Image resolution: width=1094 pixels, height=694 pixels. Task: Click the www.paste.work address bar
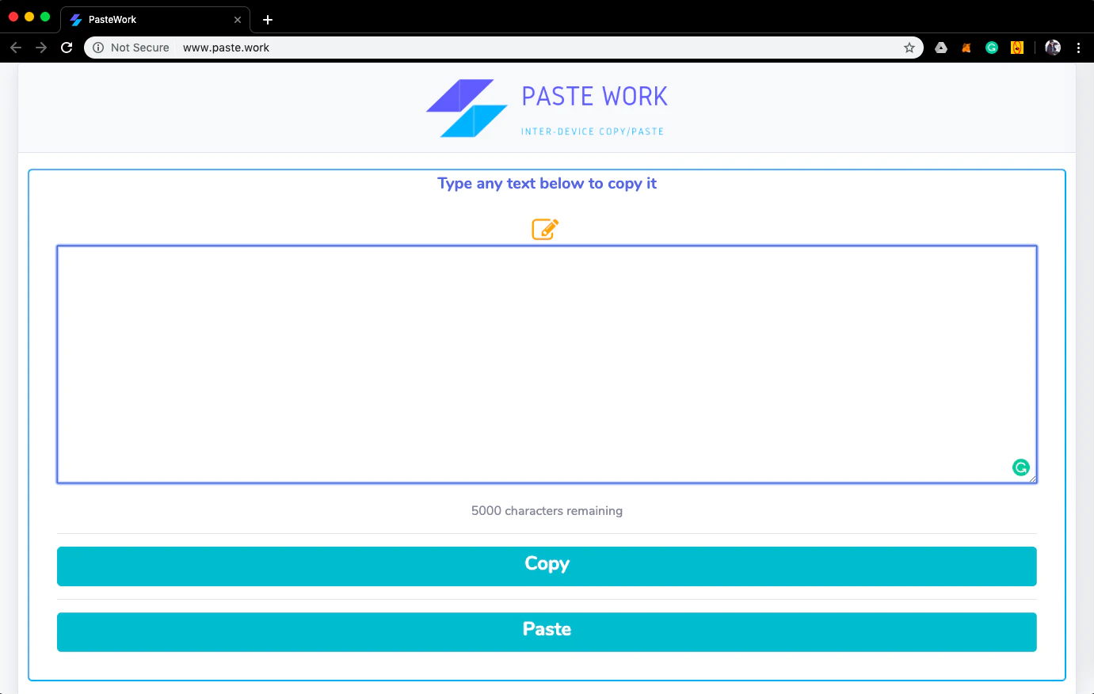[x=227, y=47]
